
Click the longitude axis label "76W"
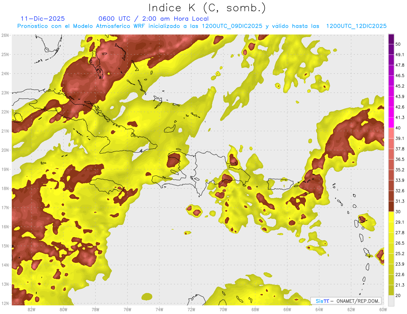coord(127,310)
